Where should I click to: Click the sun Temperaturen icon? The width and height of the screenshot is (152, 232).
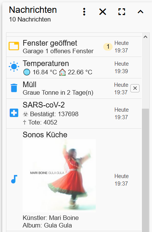[x=14, y=66]
